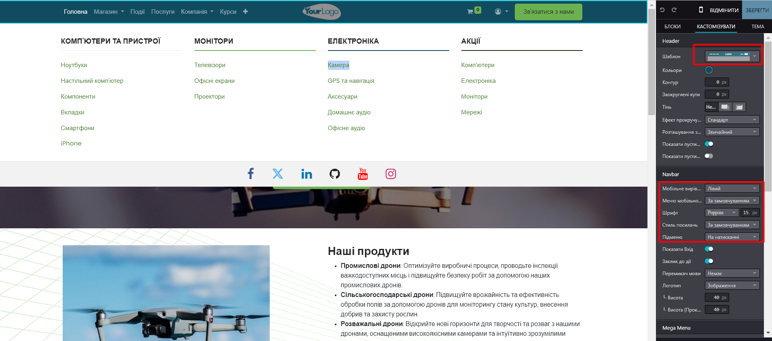Screen dimensions: 772x341
Task: Click the Facebook social icon
Action: click(x=251, y=174)
